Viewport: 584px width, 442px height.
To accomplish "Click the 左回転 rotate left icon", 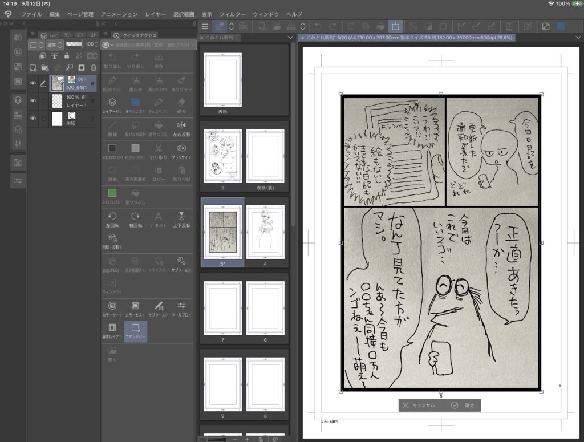I will (112, 216).
